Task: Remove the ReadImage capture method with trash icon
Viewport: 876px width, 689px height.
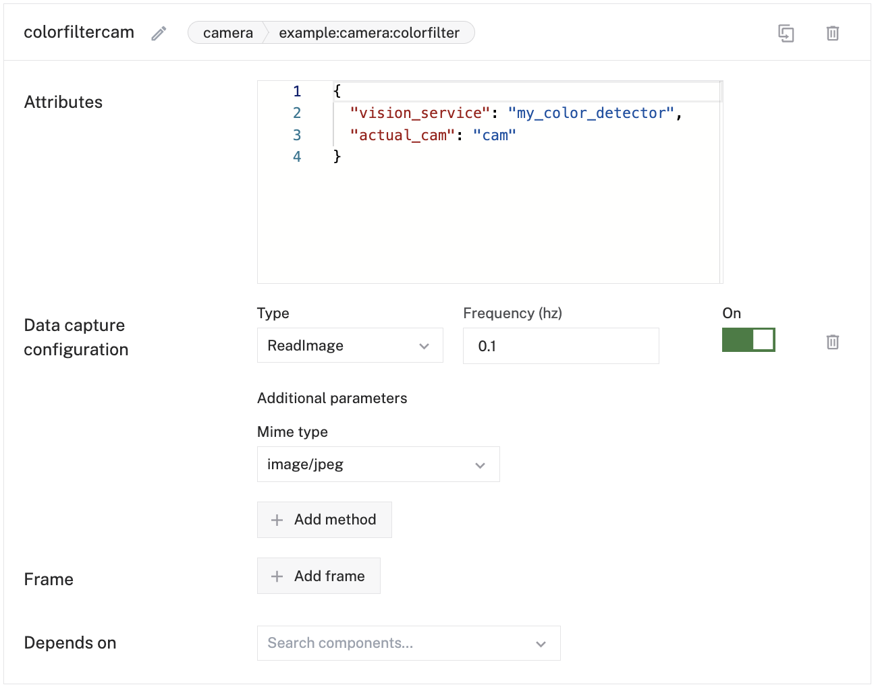Action: 832,342
